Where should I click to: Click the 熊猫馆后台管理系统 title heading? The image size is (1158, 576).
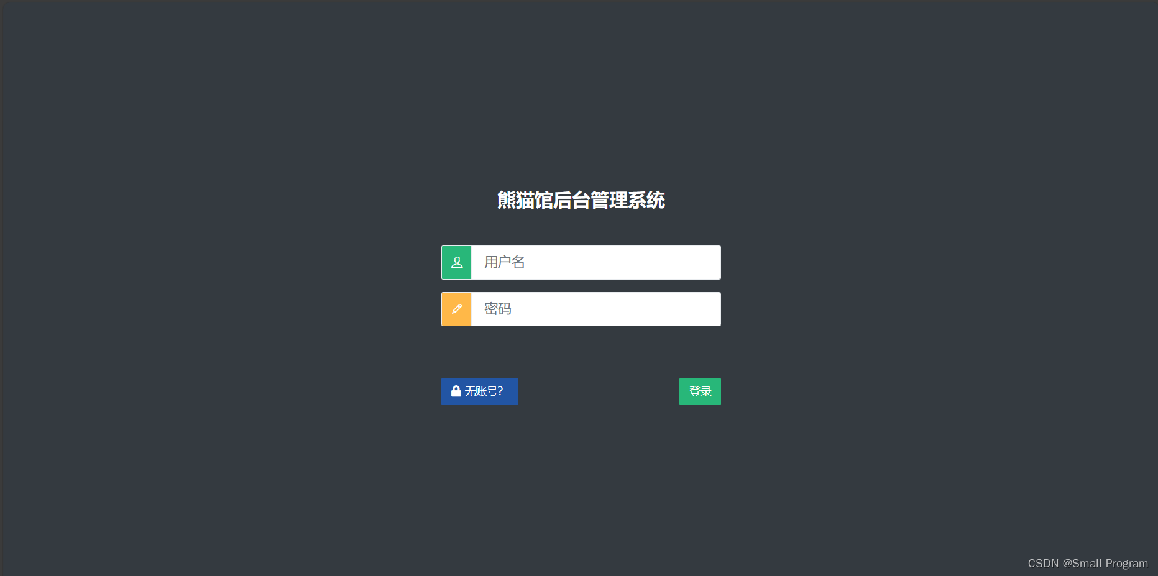coord(581,200)
